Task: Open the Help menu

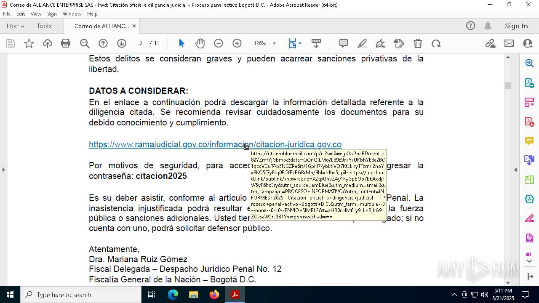Action: pos(92,13)
